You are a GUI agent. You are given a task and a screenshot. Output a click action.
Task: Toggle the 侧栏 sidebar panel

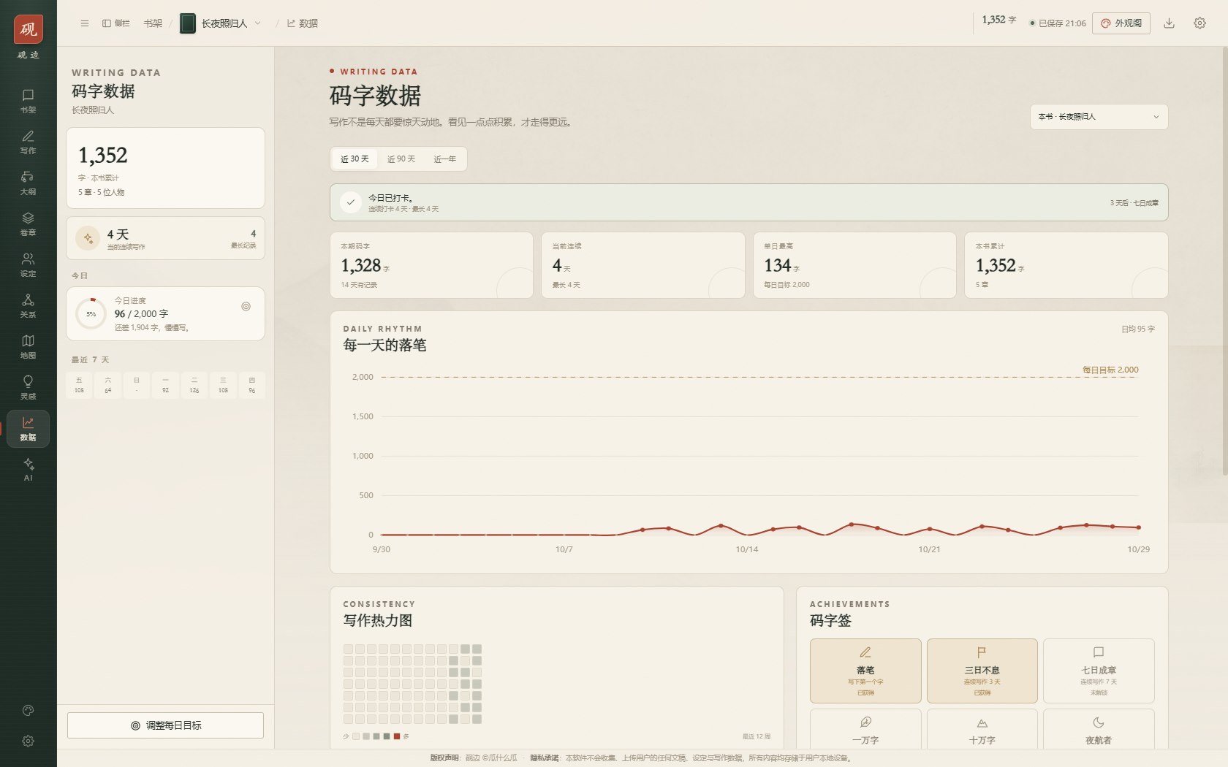(116, 23)
